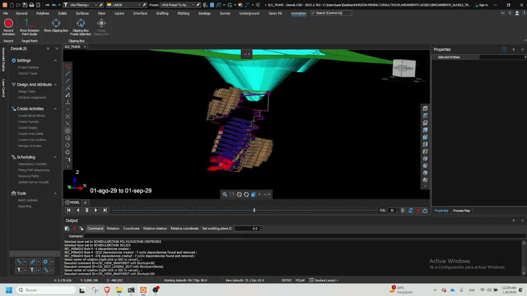Image resolution: width=527 pixels, height=296 pixels.
Task: Save the file with the floppy disk icon
Action: click(25, 5)
